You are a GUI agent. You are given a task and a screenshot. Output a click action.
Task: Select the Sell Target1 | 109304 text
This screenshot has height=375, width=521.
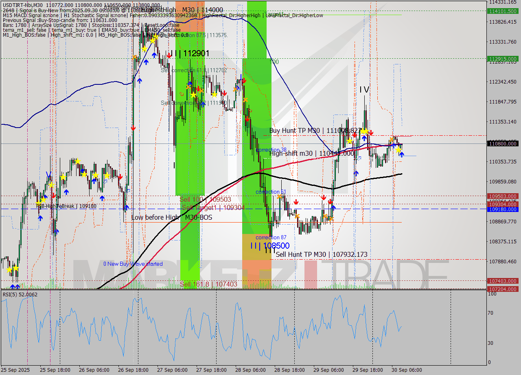214,207
